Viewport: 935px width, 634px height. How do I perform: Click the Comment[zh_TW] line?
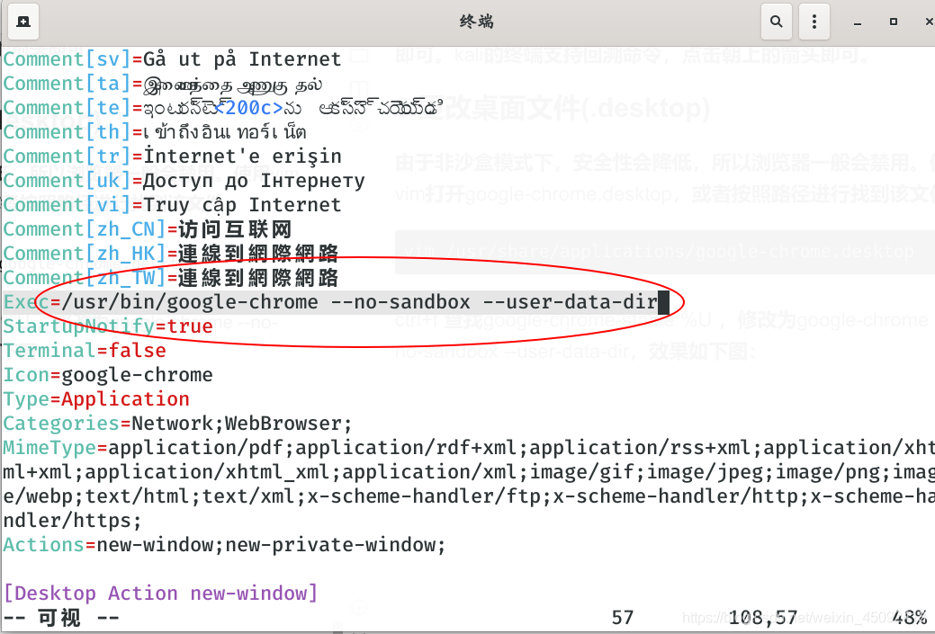pyautogui.click(x=171, y=278)
